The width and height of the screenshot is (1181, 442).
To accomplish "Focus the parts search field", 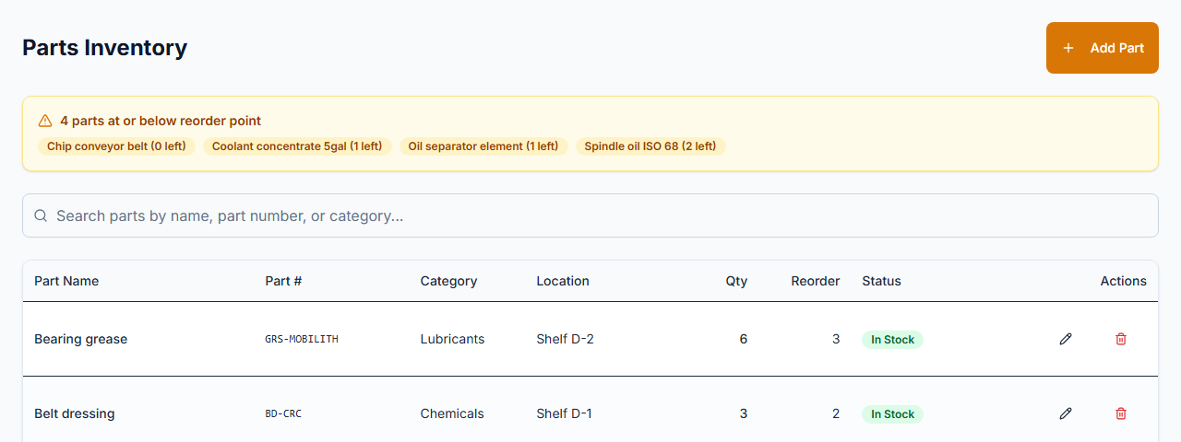I will coord(590,215).
